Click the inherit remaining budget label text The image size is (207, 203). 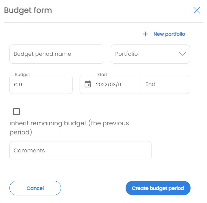(69, 128)
